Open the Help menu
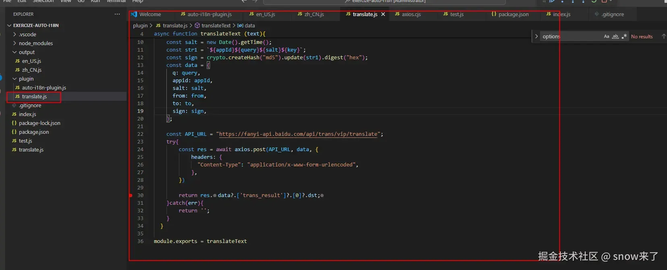 [138, 1]
